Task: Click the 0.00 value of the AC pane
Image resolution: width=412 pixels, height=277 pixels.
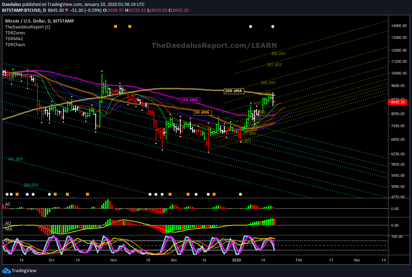Action: [395, 209]
